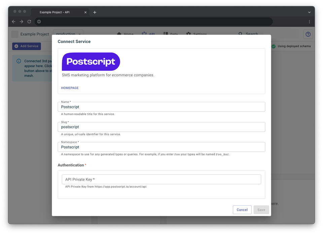
Task: Click the browser forward arrow
Action: (x=21, y=22)
